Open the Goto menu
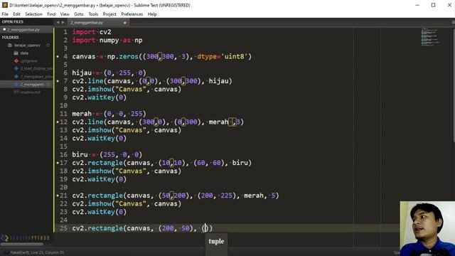Screen dimensions: 455x256 [x=79, y=14]
